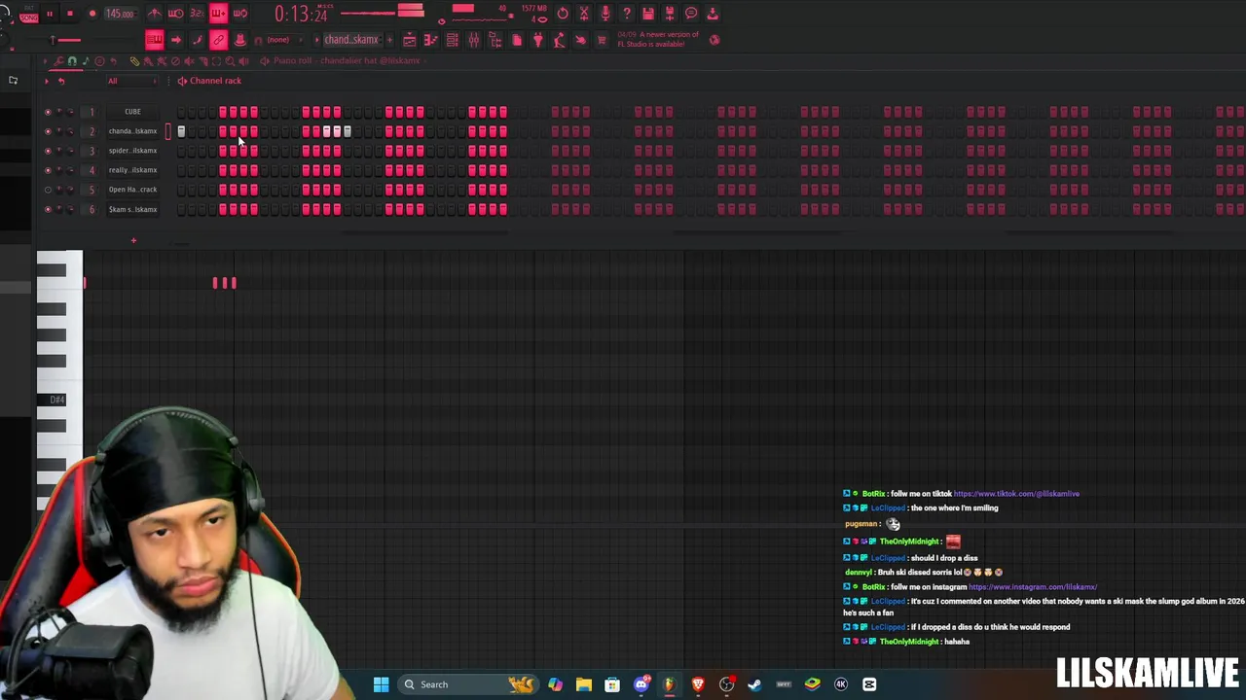Open the Playlist view icon
1246x700 pixels.
click(409, 40)
